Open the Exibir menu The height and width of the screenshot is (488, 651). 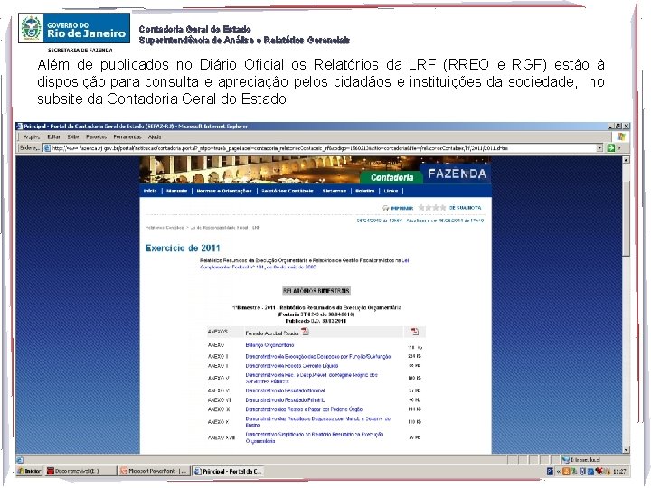[73, 137]
